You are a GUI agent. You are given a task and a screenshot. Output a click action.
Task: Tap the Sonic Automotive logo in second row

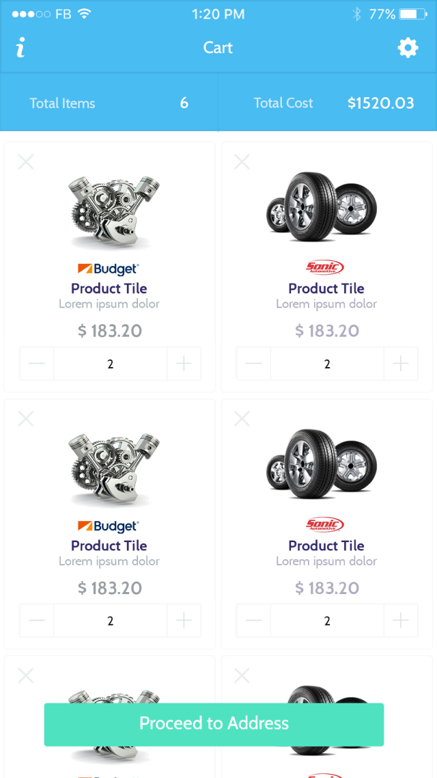pos(325,524)
